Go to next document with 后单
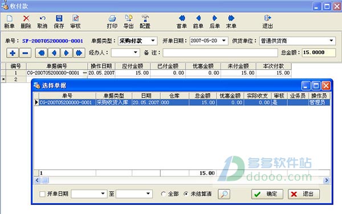Image resolution: width=342 pixels, height=214 pixels. [x=215, y=22]
